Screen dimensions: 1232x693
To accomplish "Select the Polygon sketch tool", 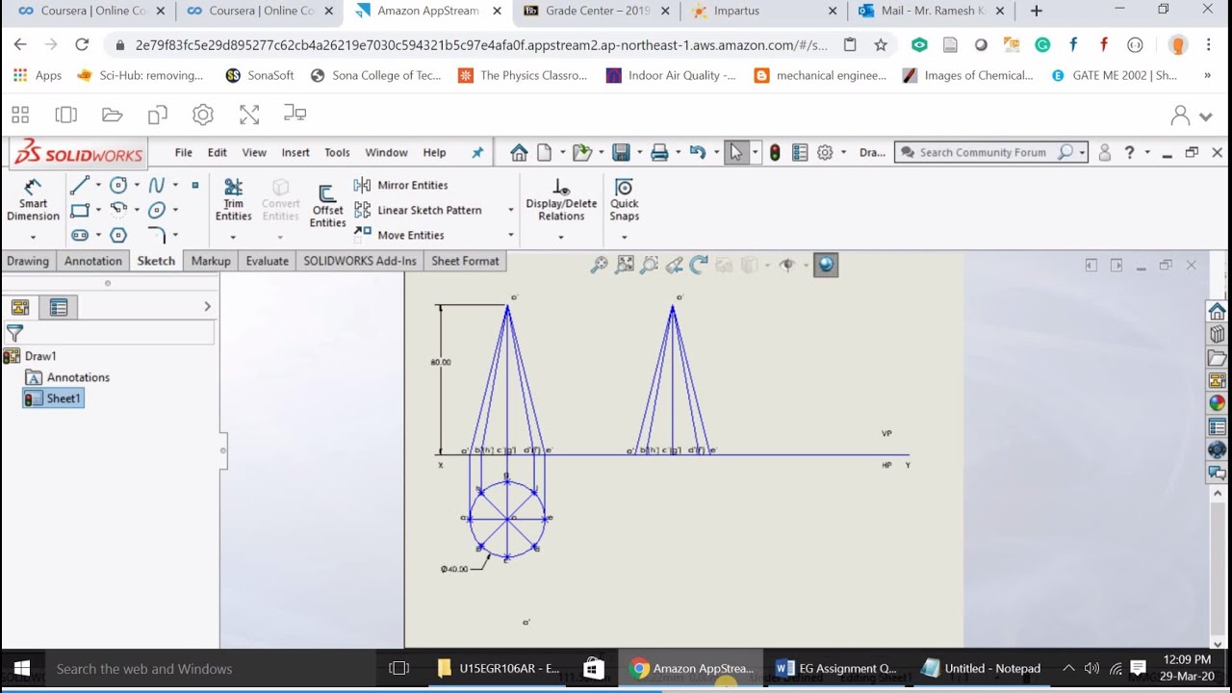I will point(118,235).
